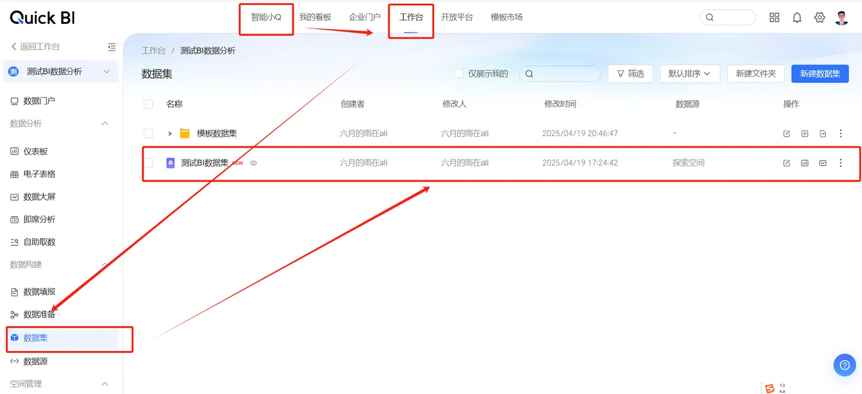Open the help question-mark button

[845, 365]
